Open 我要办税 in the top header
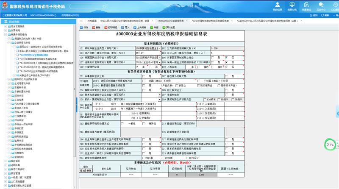 point(292,6)
